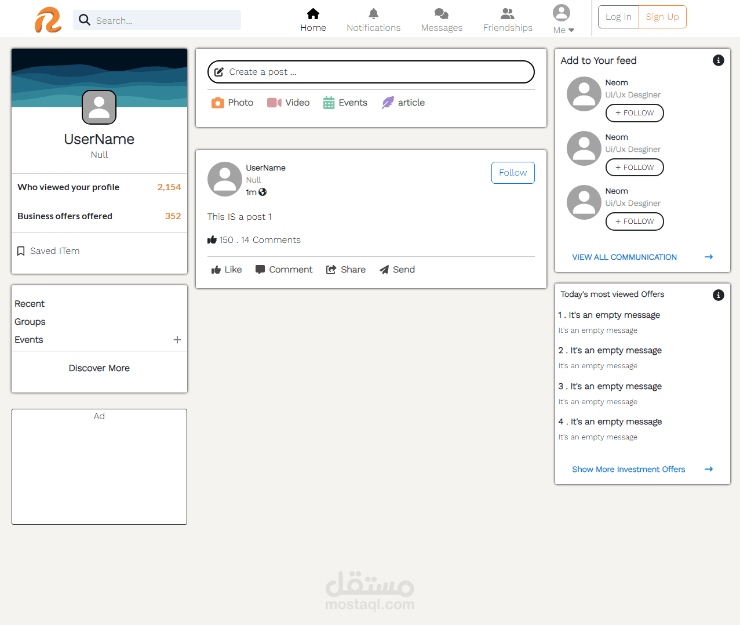Follow the first Neom Ui/Ux Desginer
Screen dimensions: 740x625
tap(635, 112)
